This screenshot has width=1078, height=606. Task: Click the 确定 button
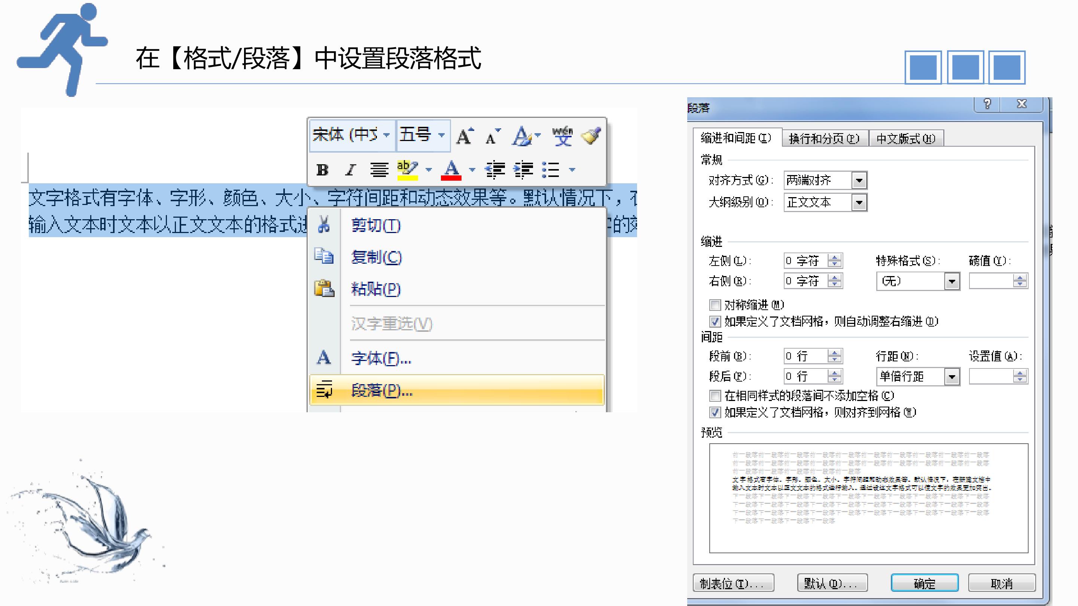pos(925,583)
